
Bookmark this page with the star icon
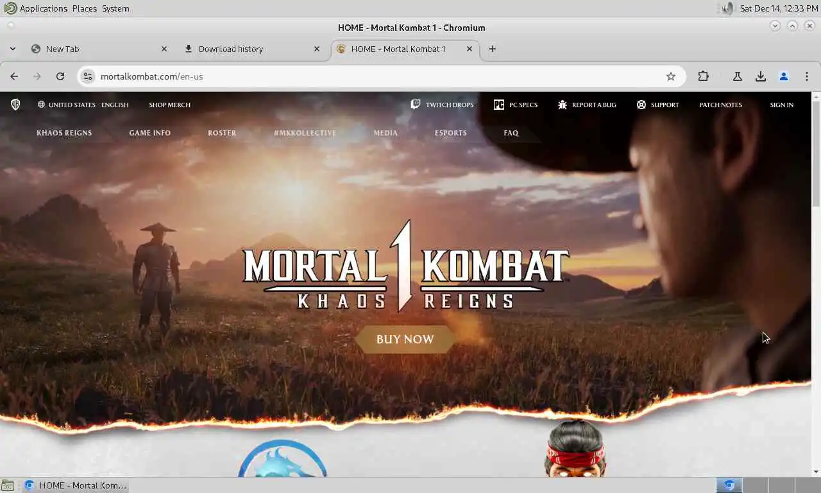[x=671, y=76]
